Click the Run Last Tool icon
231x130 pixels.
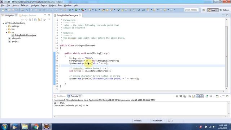click(83, 10)
